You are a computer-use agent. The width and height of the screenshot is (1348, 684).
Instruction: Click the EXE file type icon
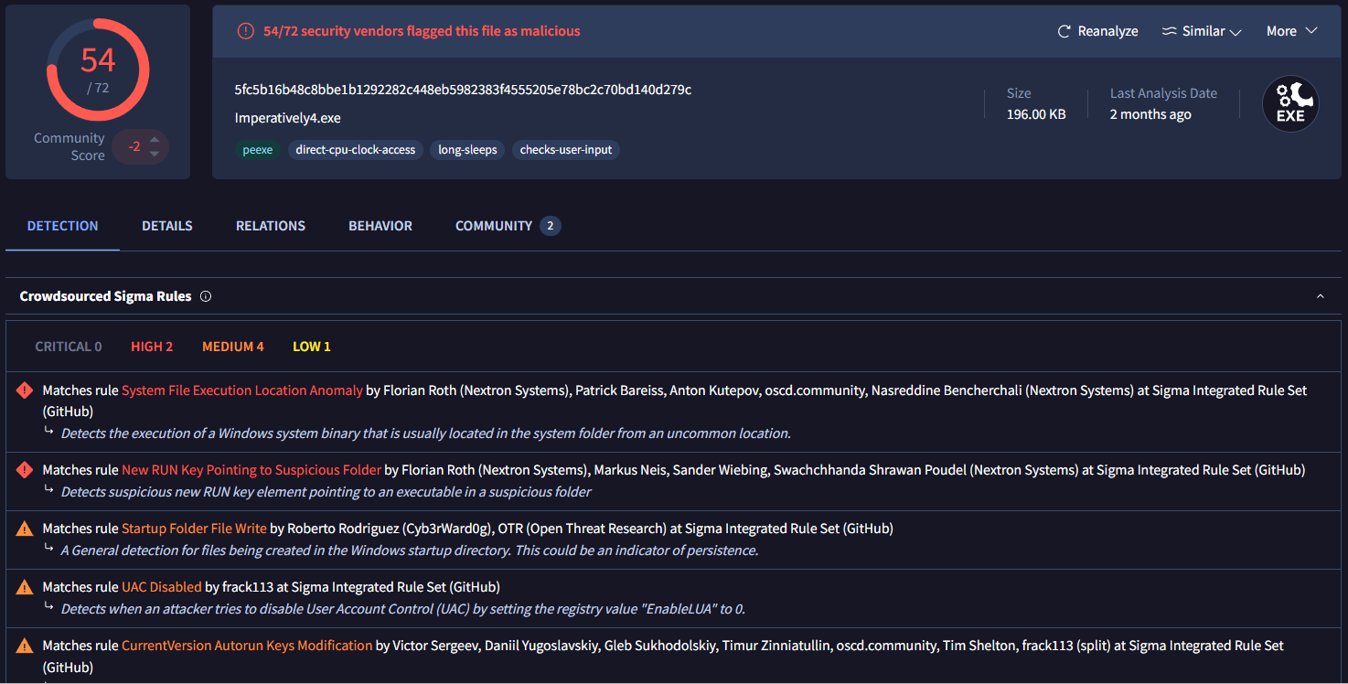tap(1290, 103)
